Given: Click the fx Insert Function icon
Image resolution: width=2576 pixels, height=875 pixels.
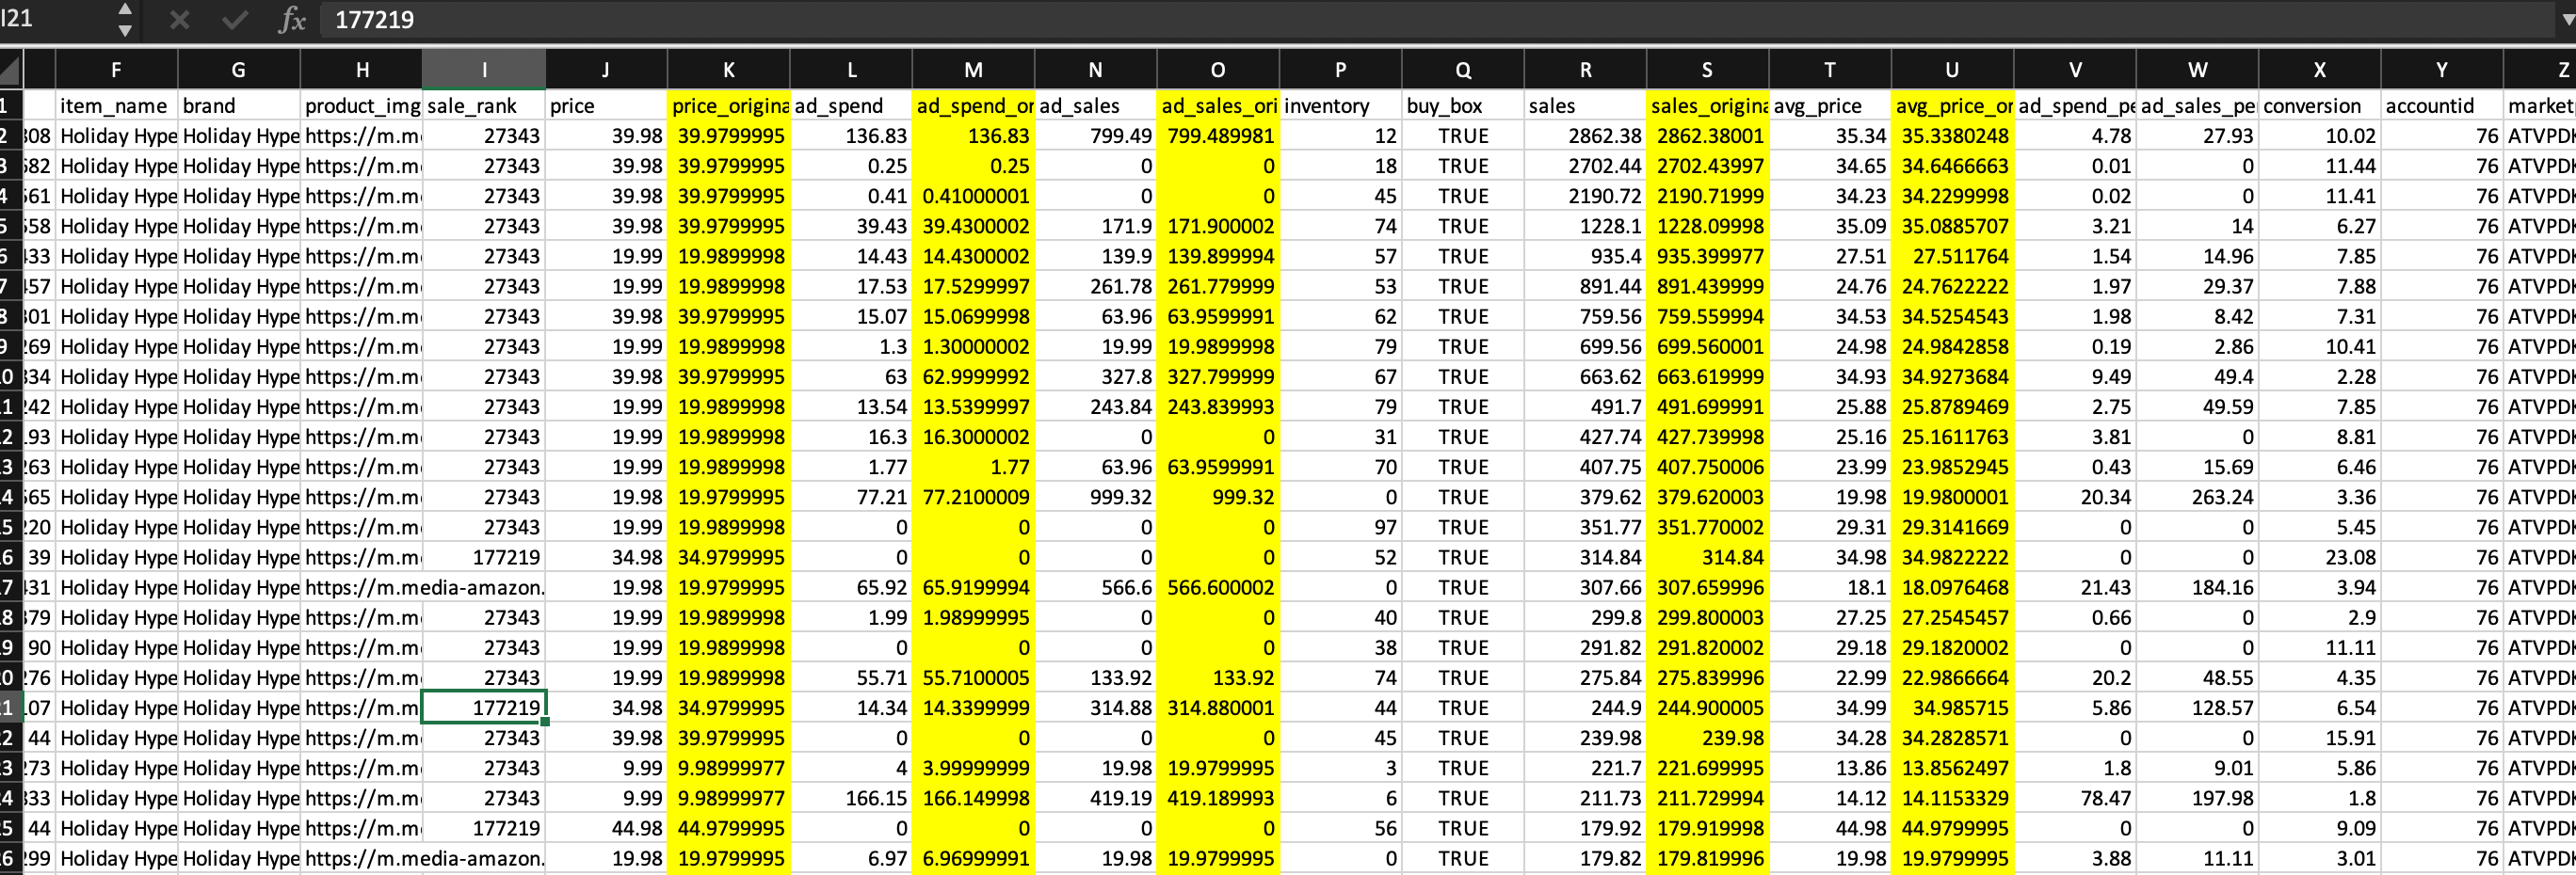Looking at the screenshot, I should click(x=291, y=20).
